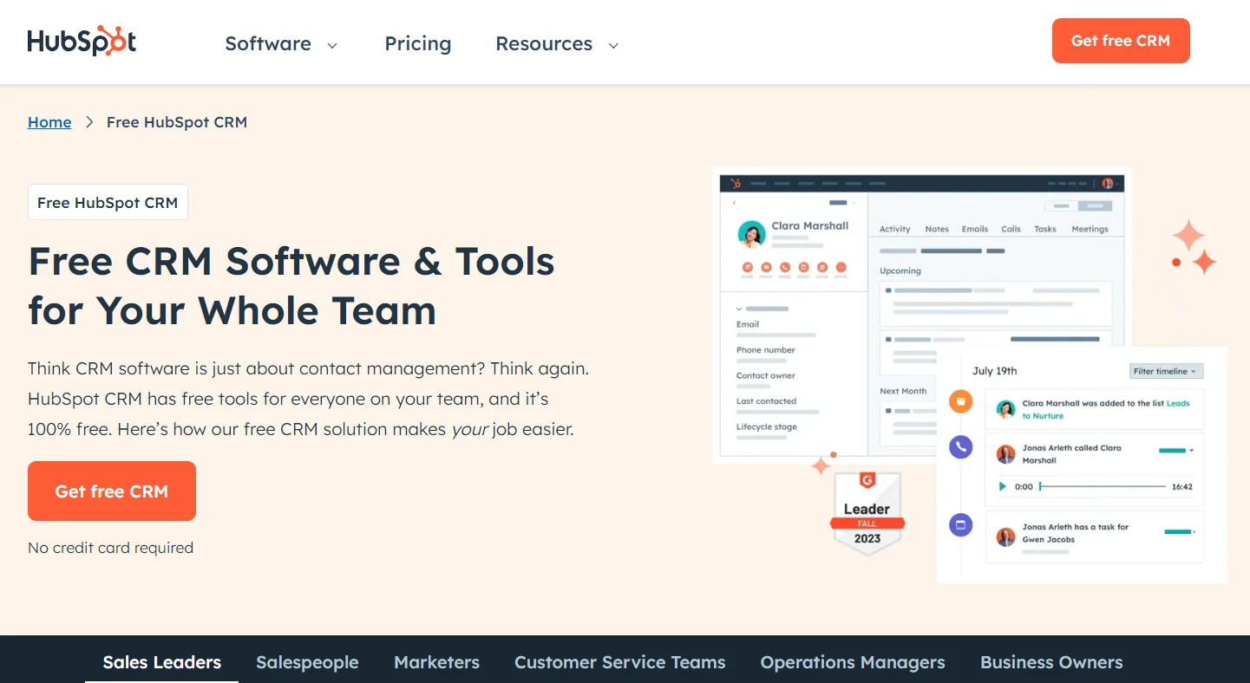Click the HubSpot logo in header
Image resolution: width=1250 pixels, height=683 pixels.
[82, 42]
